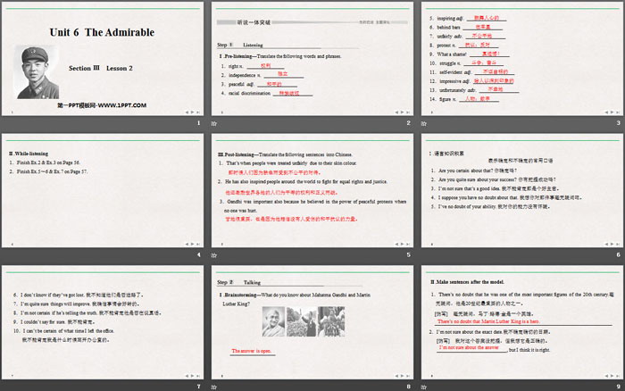Open the While-listening slide
The height and width of the screenshot is (391, 625).
(x=104, y=194)
